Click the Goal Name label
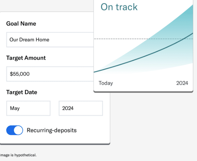The width and height of the screenshot is (197, 161). [x=21, y=23]
